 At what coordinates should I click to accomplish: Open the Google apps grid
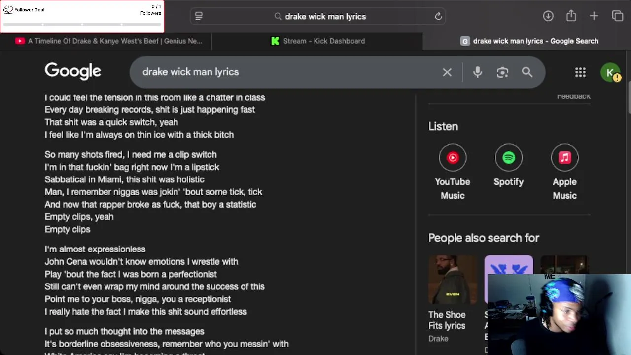580,72
